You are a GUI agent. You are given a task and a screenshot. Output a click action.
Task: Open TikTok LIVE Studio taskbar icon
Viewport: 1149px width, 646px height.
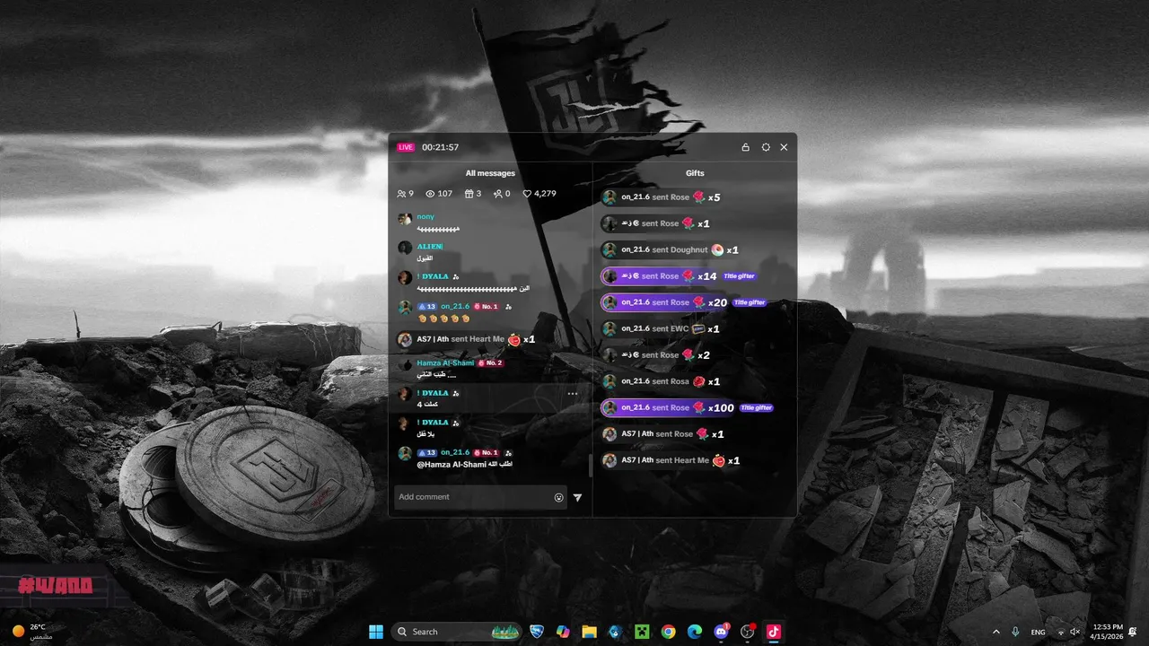(773, 632)
